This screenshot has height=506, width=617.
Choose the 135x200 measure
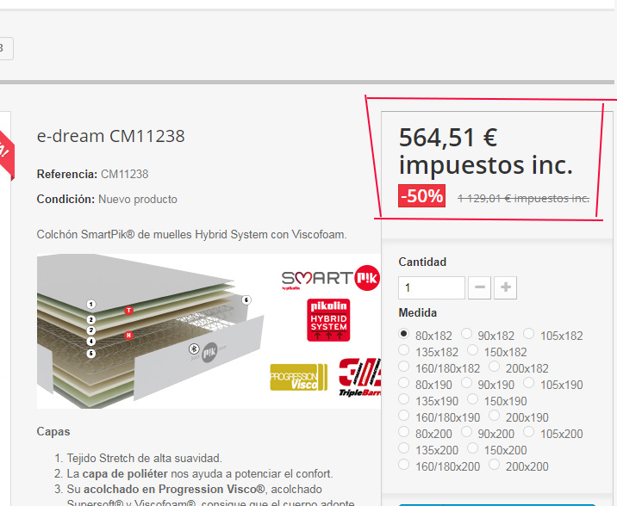(404, 447)
